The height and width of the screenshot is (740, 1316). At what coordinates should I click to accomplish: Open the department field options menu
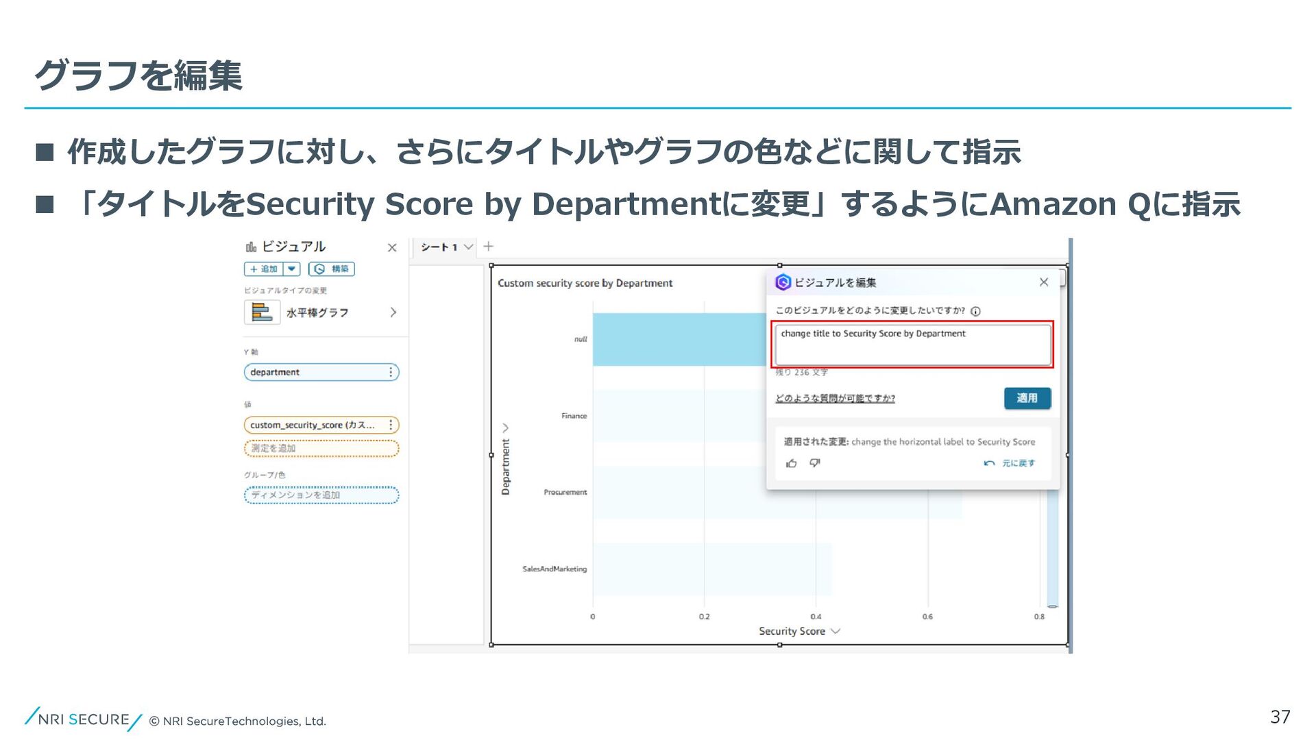pos(391,372)
